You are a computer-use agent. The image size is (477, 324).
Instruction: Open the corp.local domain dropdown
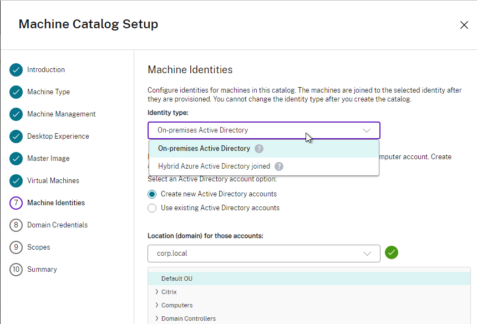click(264, 254)
